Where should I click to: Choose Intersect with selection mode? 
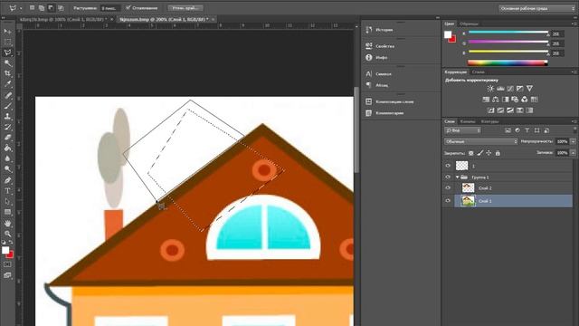[61, 8]
